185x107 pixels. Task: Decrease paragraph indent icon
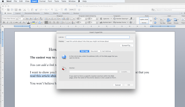pyautogui.click(x=63, y=19)
